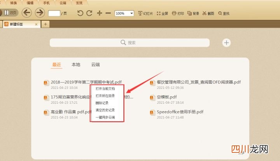
Task: Activate the screenshot (截图) tool
Action: (208, 13)
